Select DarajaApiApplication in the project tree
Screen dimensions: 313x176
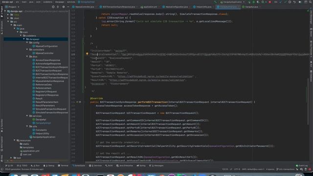(42, 137)
